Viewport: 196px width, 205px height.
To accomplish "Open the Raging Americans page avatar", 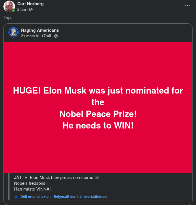I will tap(14, 33).
